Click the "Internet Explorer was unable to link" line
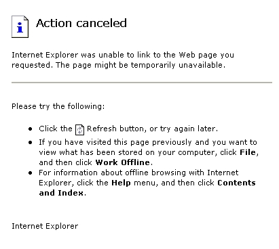 123,55
